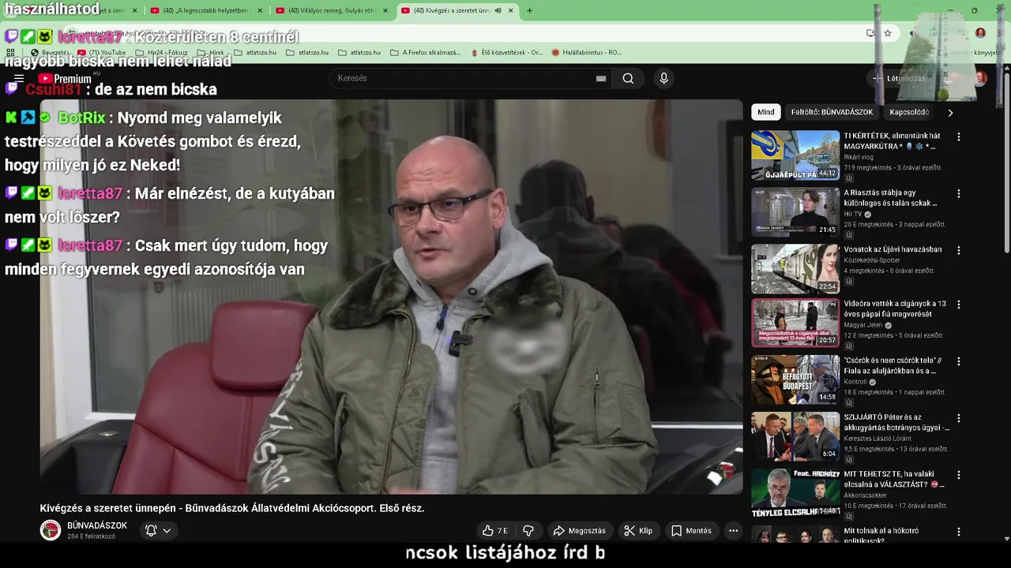Open Rikári vlog channel link

pyautogui.click(x=859, y=157)
